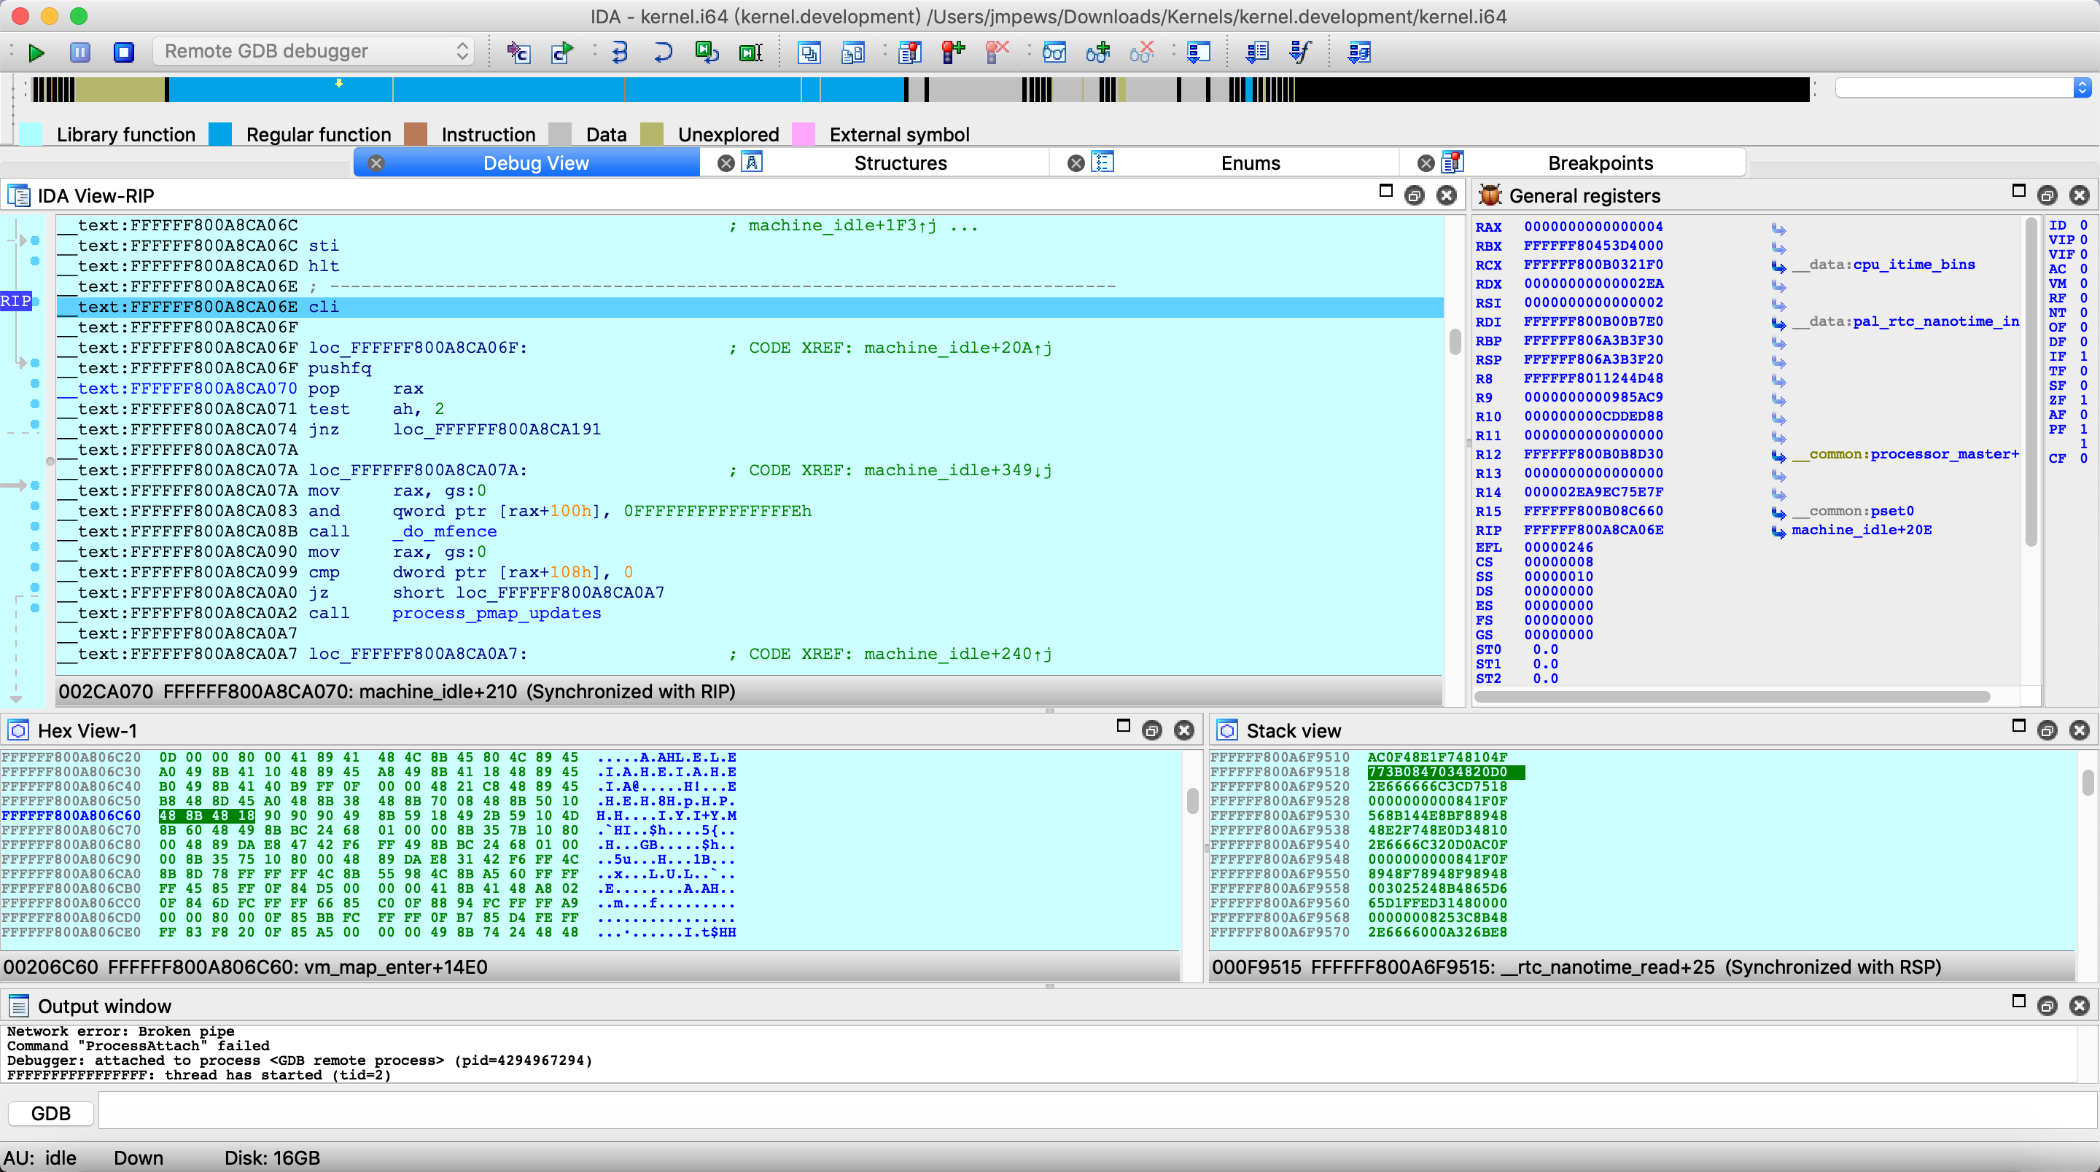Click Add breakpoint icon with green plus
This screenshot has height=1172, width=2100.
coord(952,52)
